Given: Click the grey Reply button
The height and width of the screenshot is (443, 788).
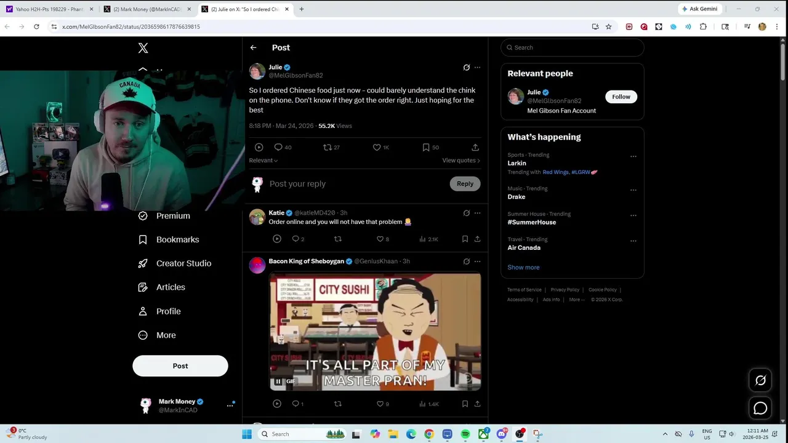Looking at the screenshot, I should tap(465, 183).
